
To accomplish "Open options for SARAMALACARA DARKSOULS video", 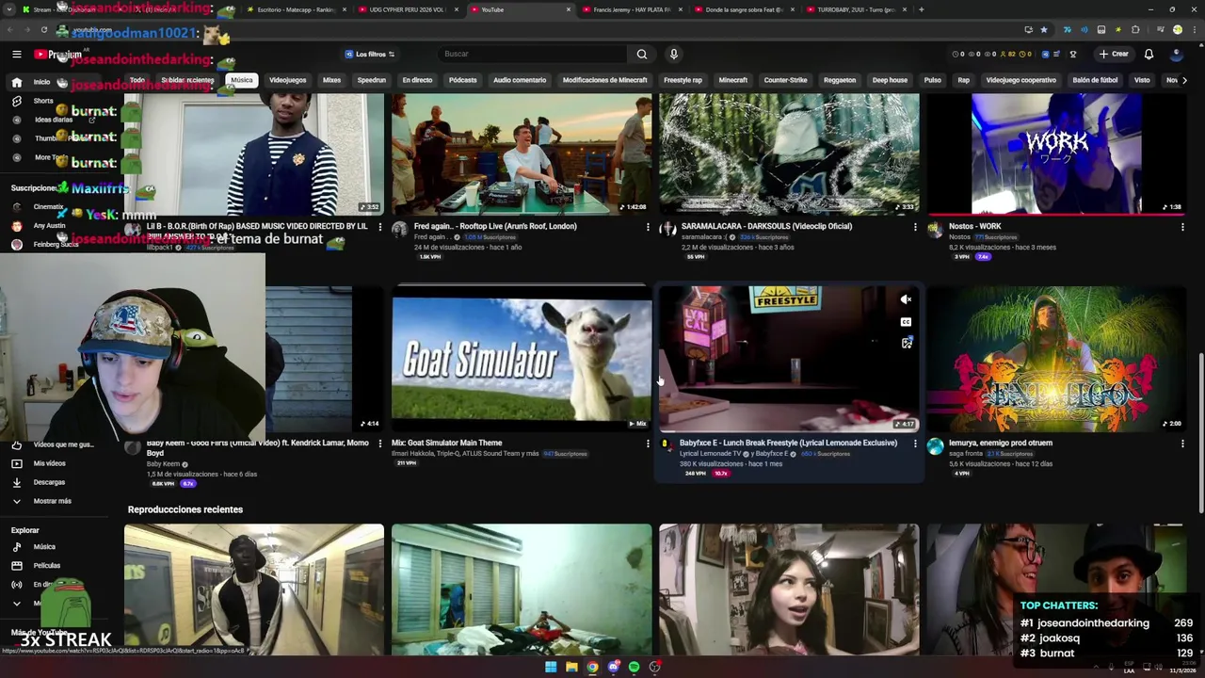I will click(x=915, y=227).
